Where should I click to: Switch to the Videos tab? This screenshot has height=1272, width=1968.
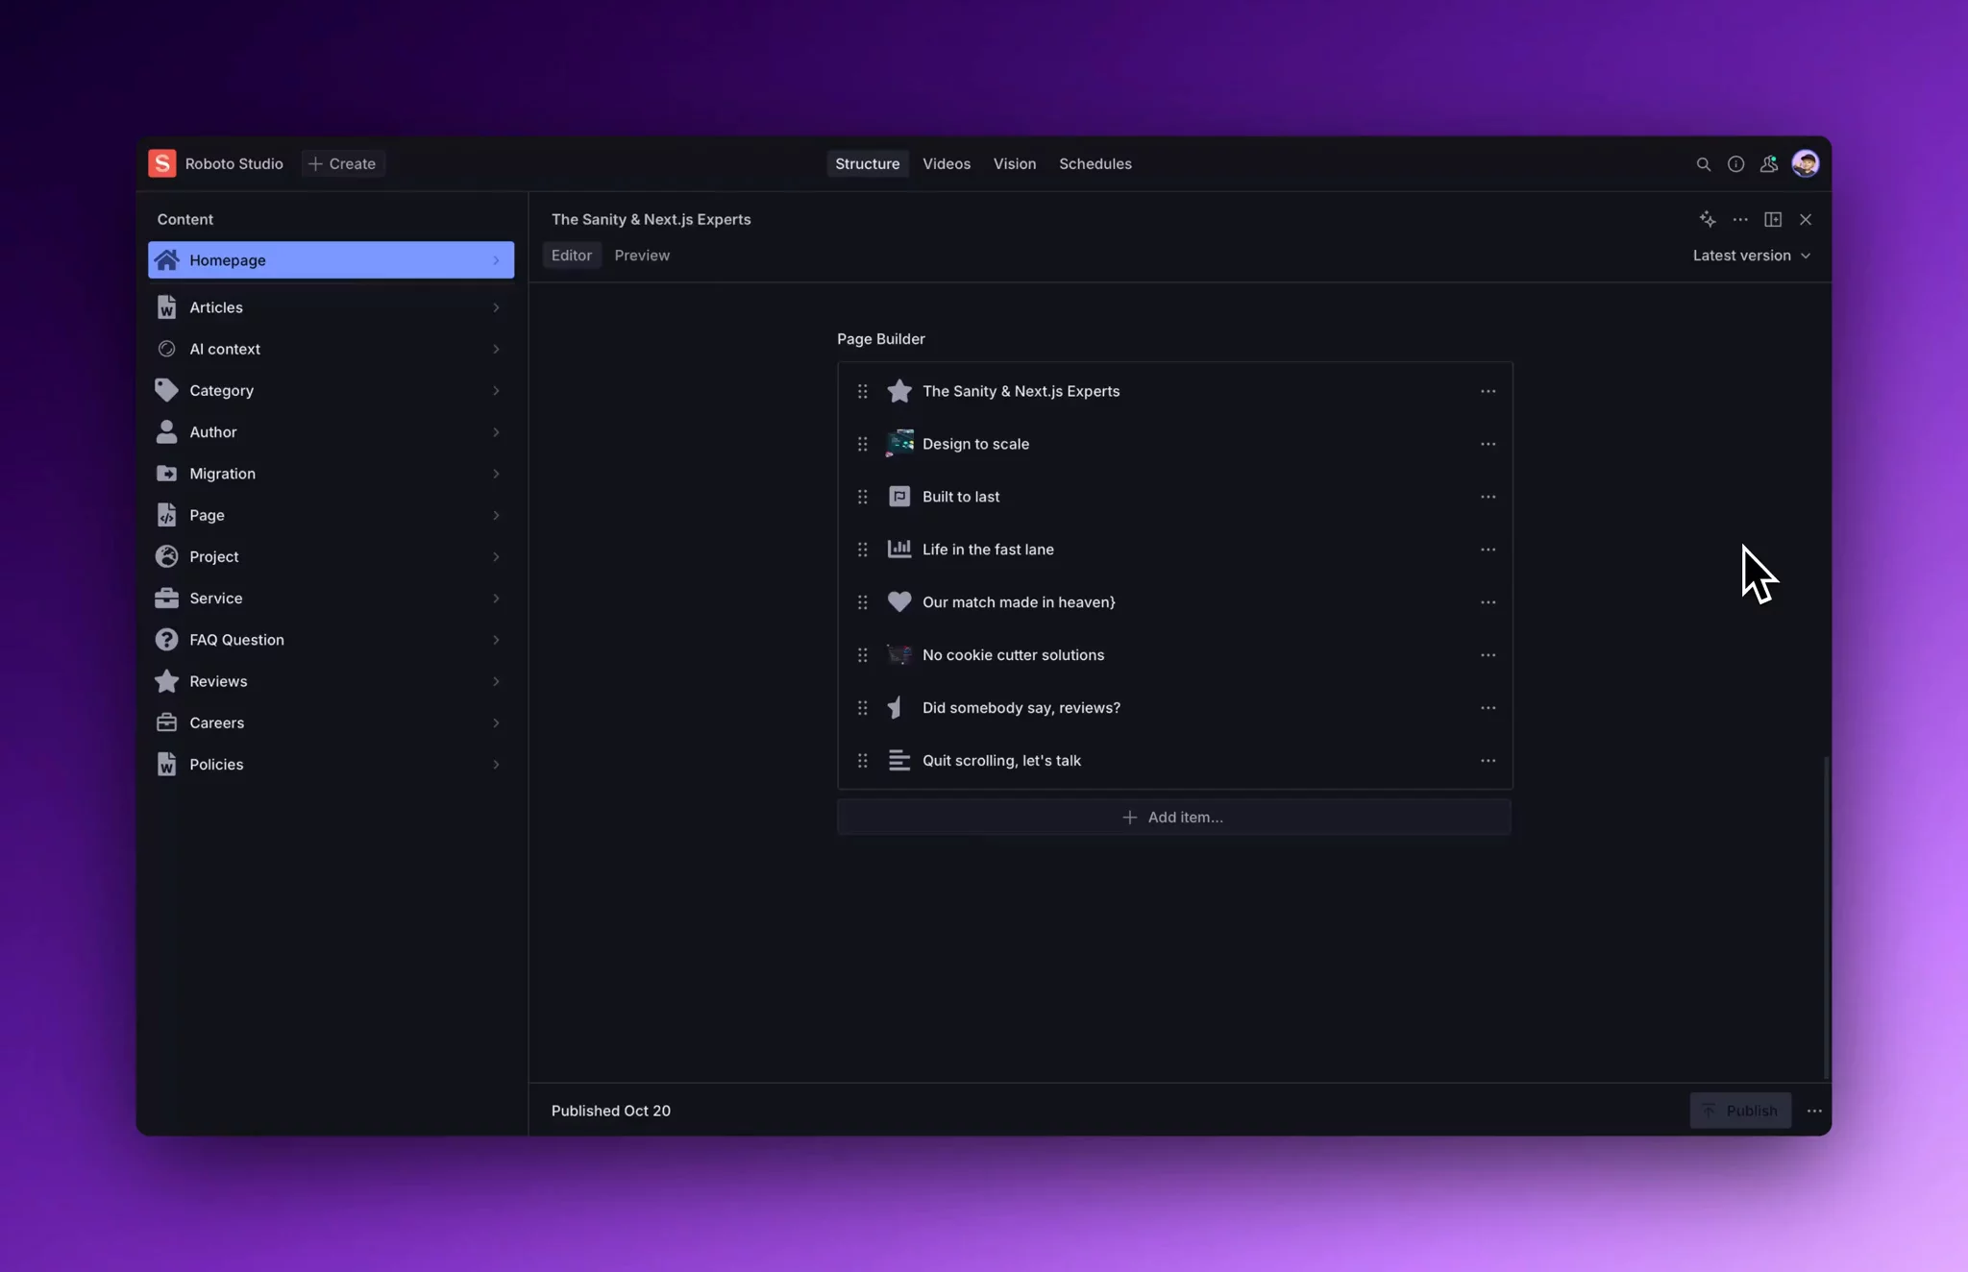click(947, 164)
